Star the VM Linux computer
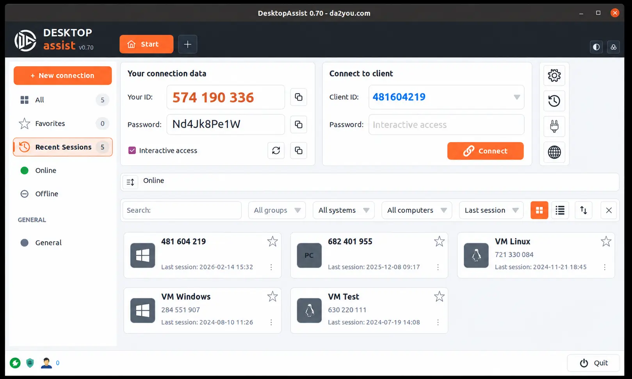This screenshot has height=379, width=632. [606, 242]
